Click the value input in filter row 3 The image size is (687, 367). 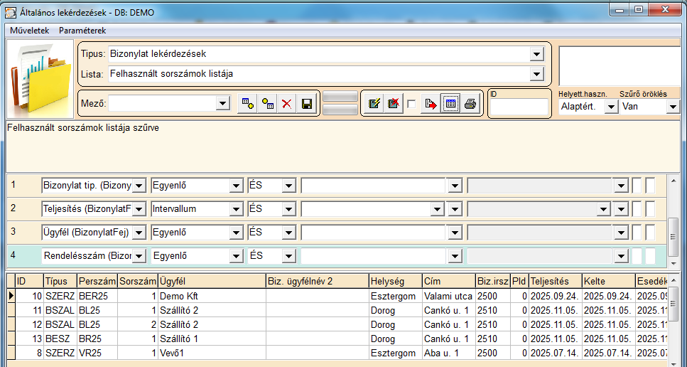374,233
